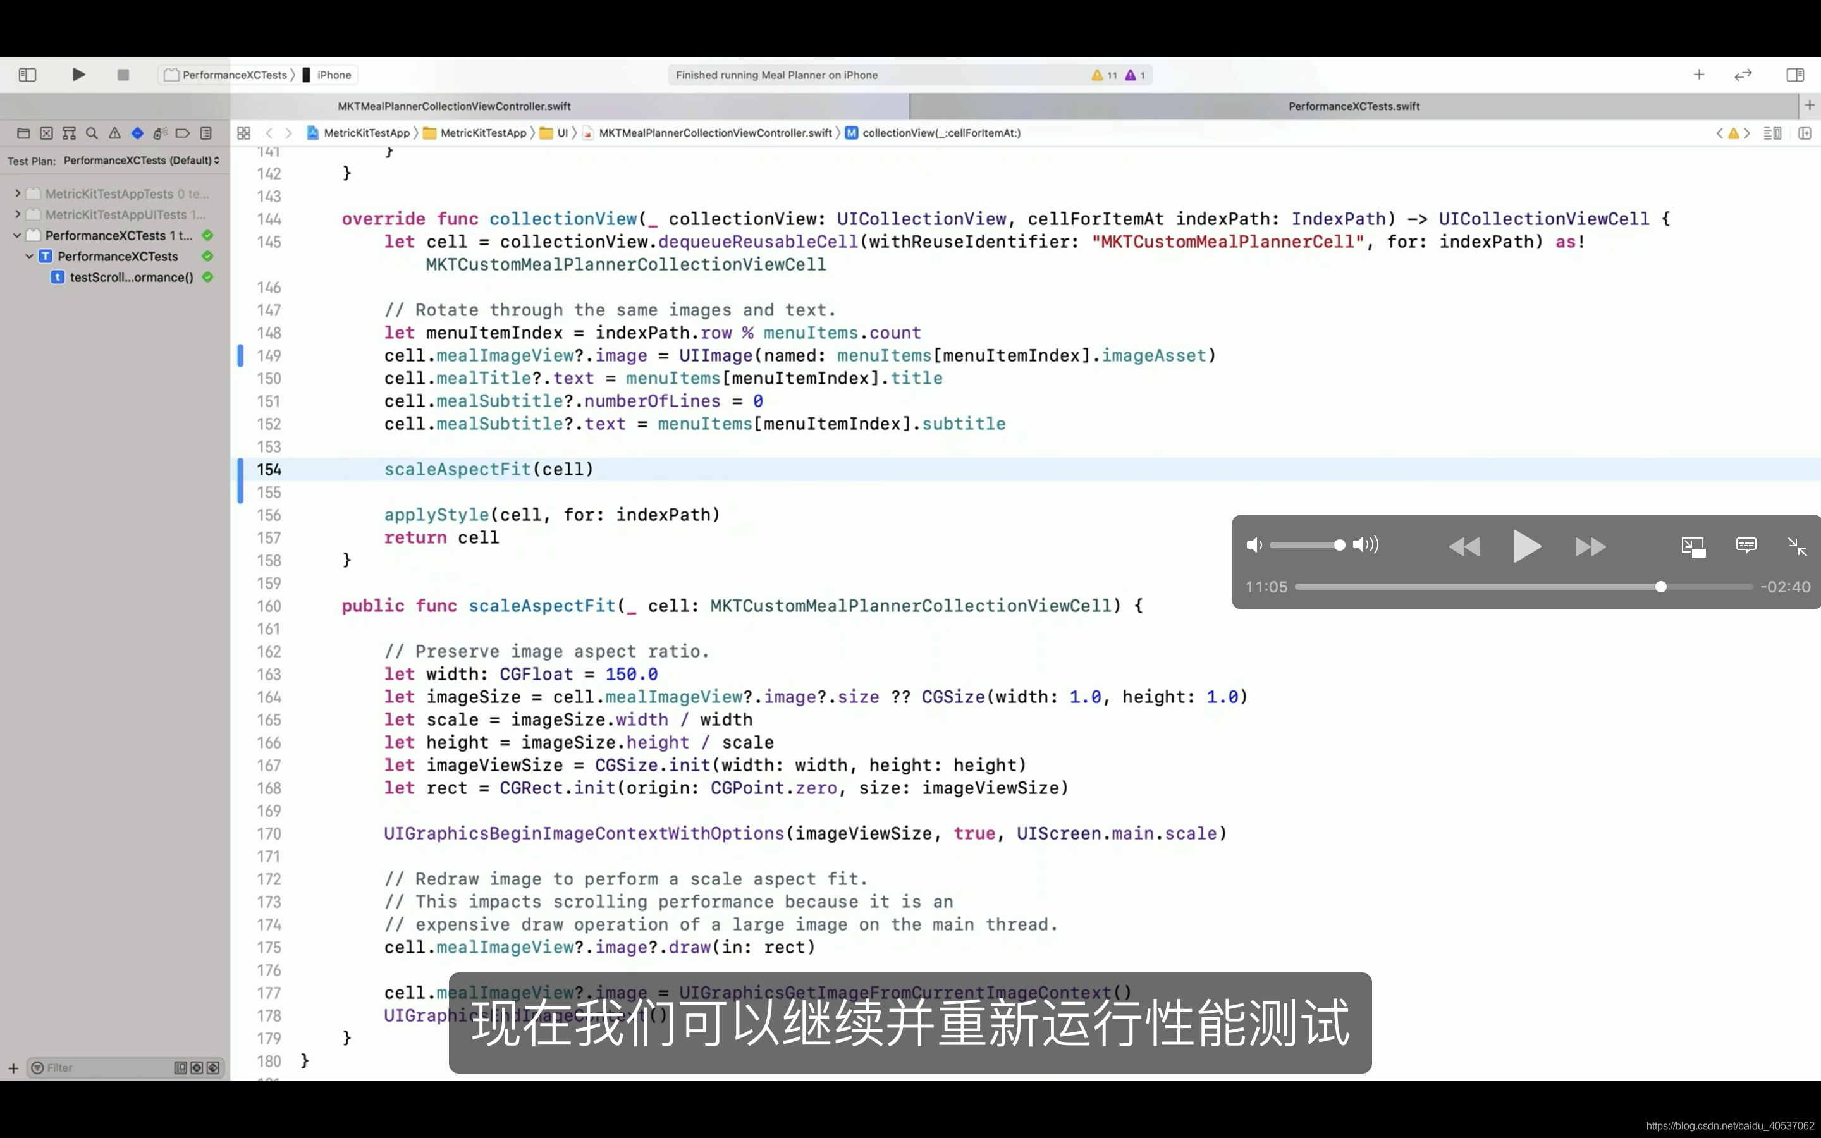Adjust editor options lines icon

pos(1772,133)
